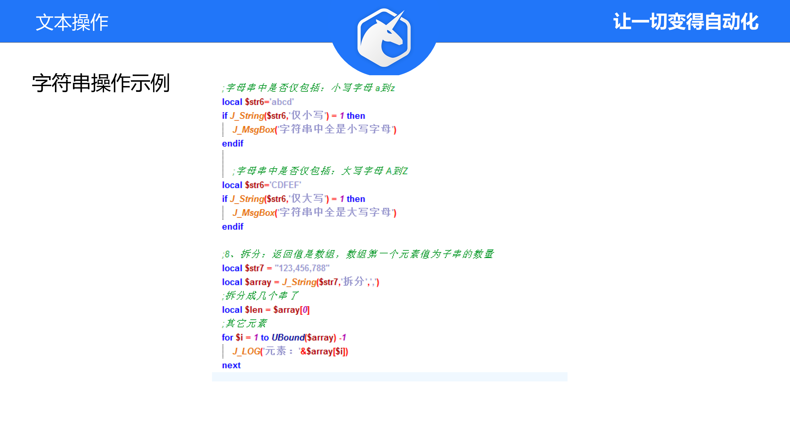Click the J_LOG 元素 output line
The image size is (790, 444).
click(290, 351)
